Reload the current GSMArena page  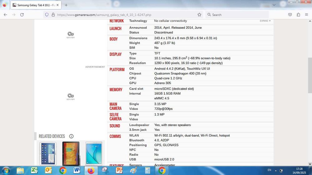(x=22, y=15)
